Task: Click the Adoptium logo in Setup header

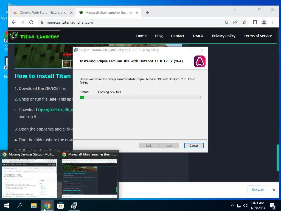Action: coord(199,61)
